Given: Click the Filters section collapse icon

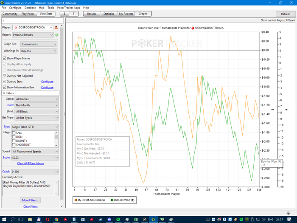Looking at the screenshot, I should tap(4, 93).
